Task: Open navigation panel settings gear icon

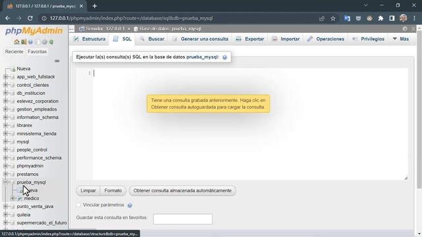Action: point(44,42)
